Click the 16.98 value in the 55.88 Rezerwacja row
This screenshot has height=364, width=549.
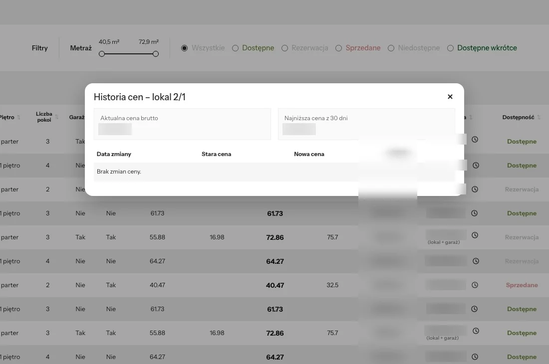217,237
